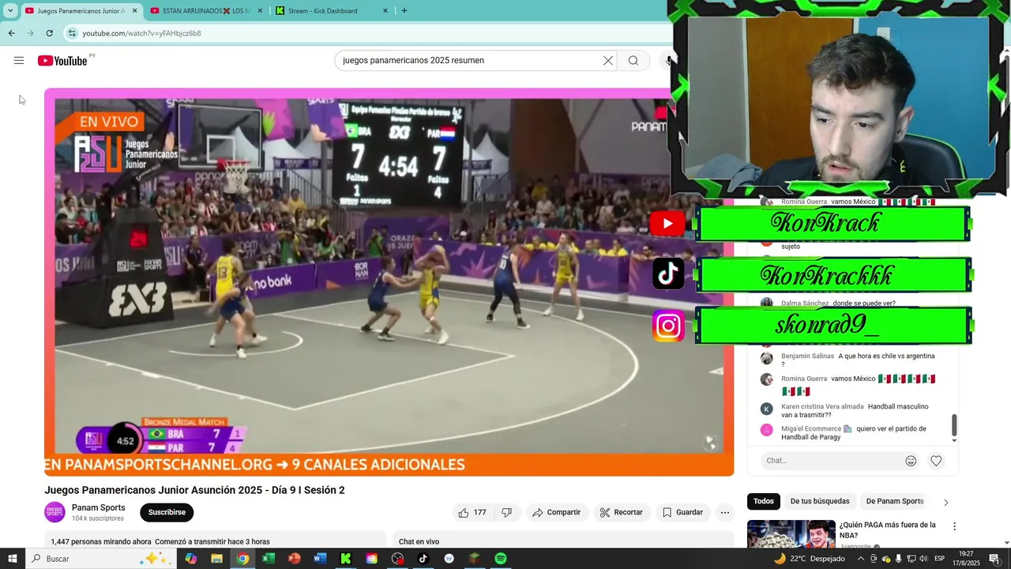The width and height of the screenshot is (1011, 569).
Task: Click the video player to pause
Action: click(389, 282)
